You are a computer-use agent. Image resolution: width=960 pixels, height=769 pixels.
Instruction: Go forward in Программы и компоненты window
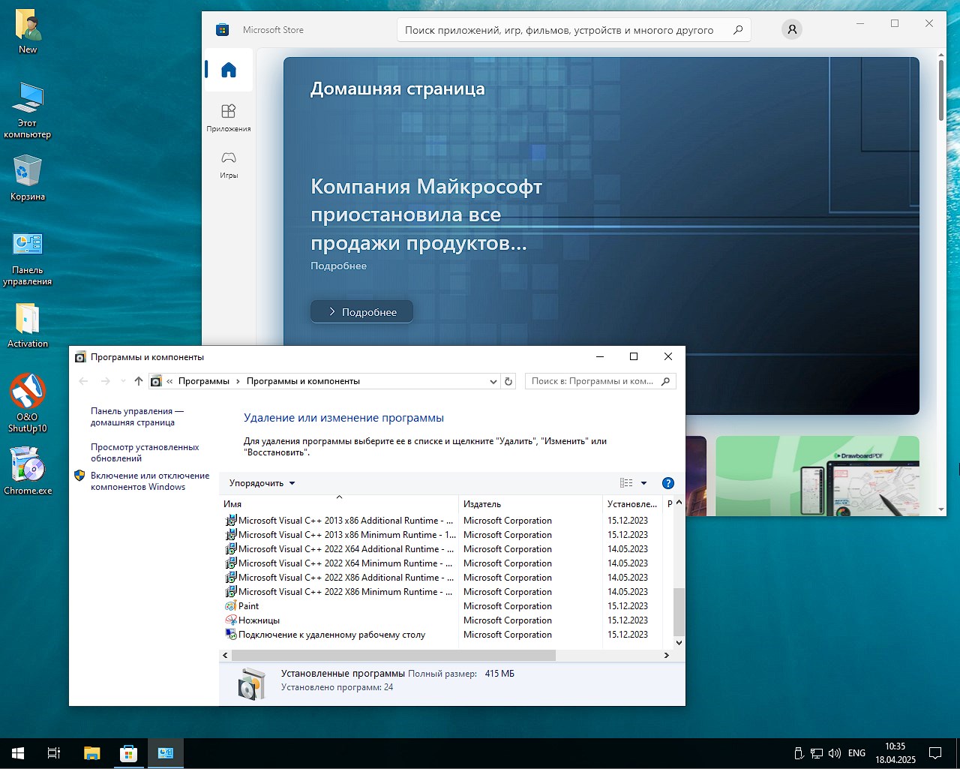(x=106, y=381)
